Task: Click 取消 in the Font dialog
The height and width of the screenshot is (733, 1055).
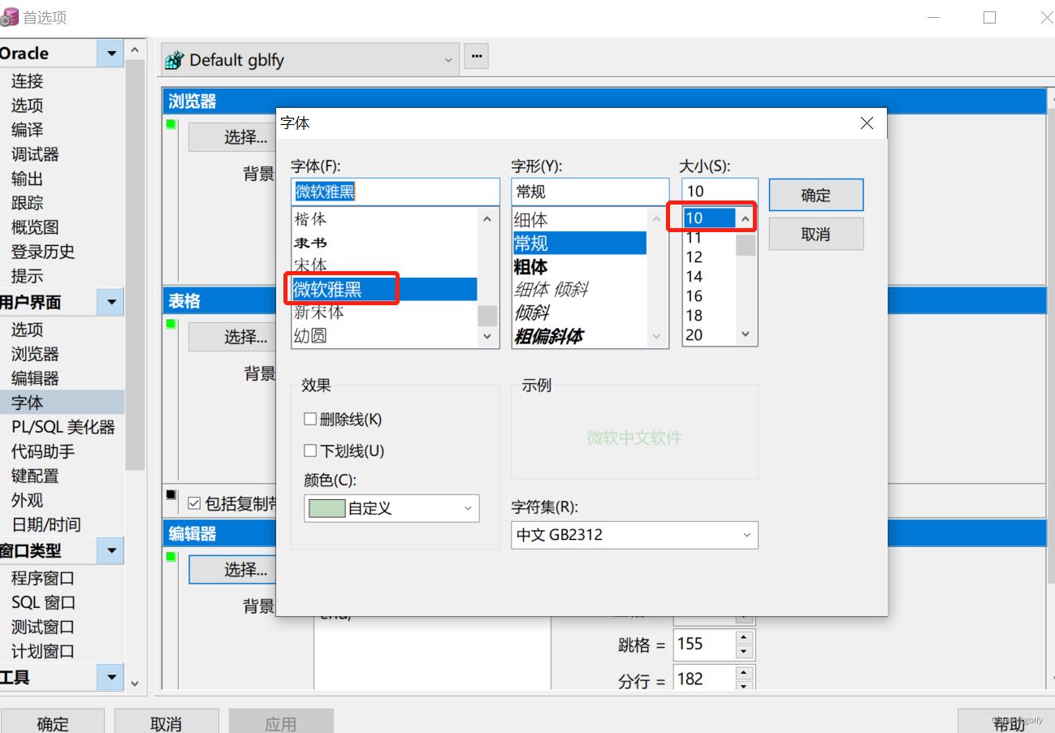Action: [x=816, y=234]
